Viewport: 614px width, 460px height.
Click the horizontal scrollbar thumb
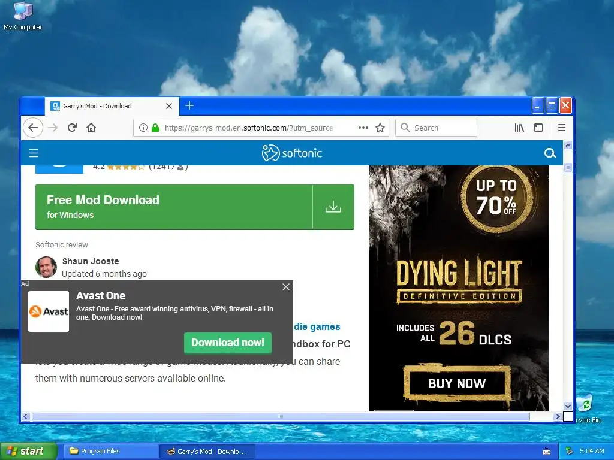click(x=281, y=417)
